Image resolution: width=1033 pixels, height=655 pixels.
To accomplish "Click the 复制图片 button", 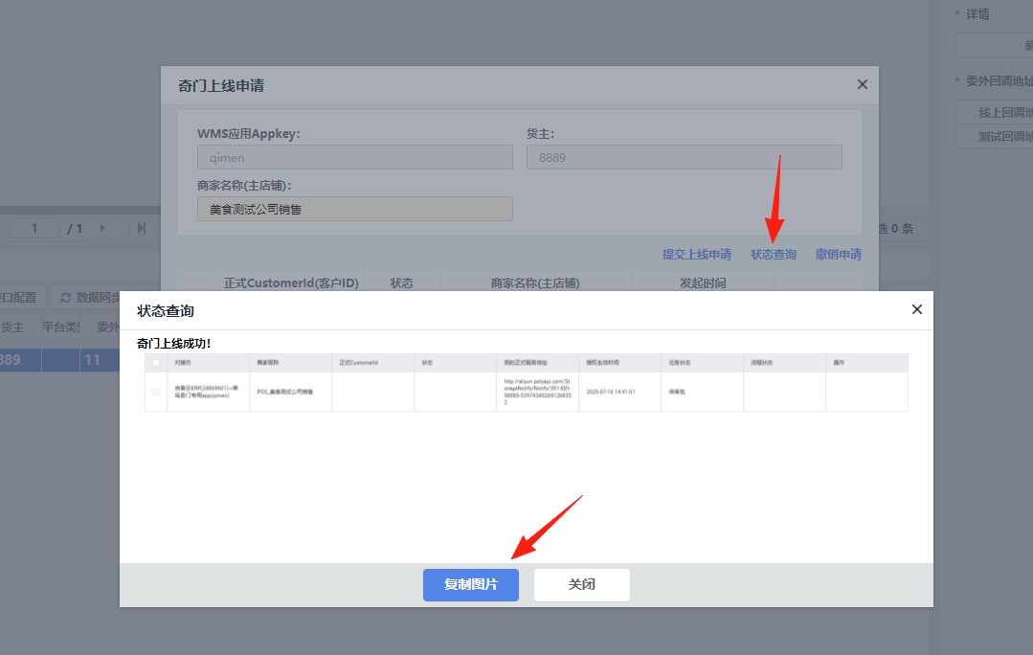I will 470,584.
